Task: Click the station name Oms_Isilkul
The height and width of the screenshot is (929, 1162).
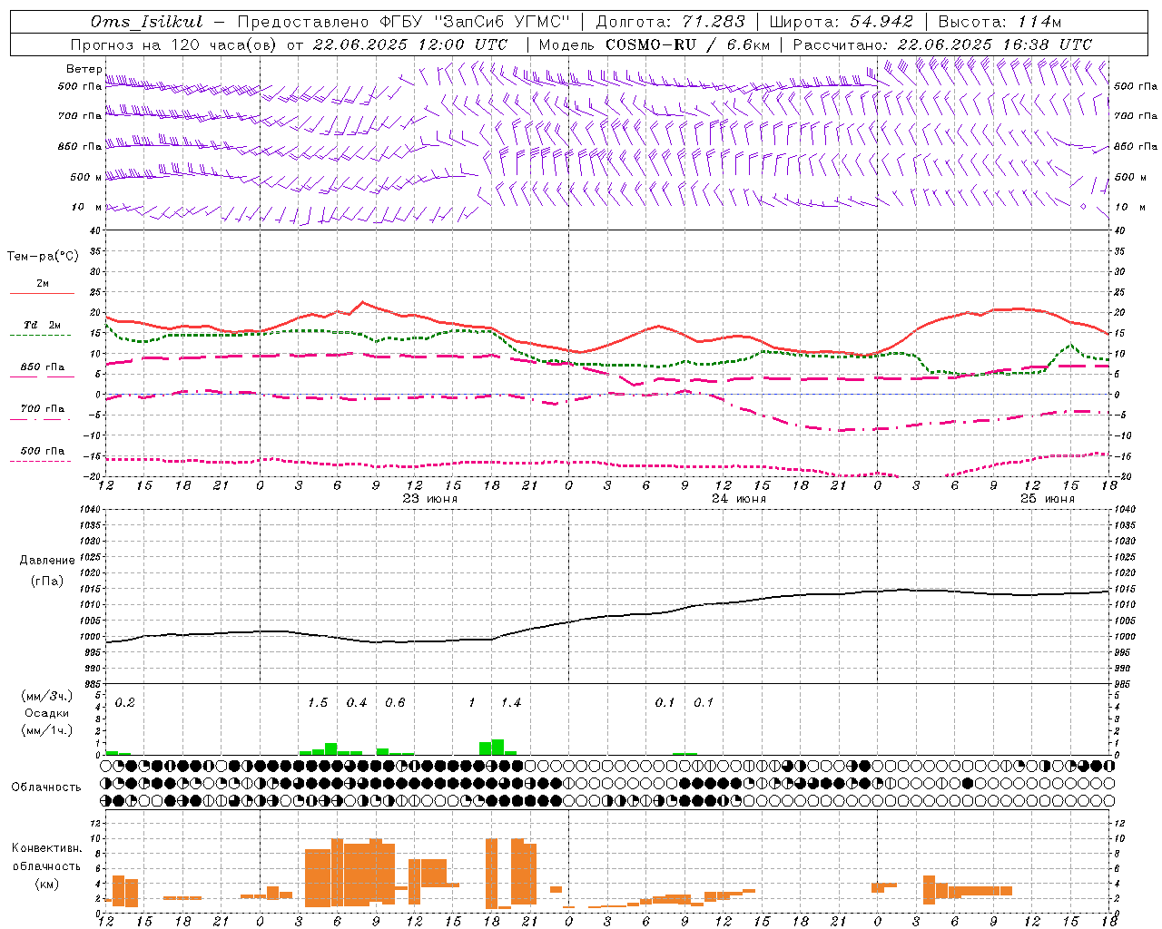Action: (x=146, y=22)
